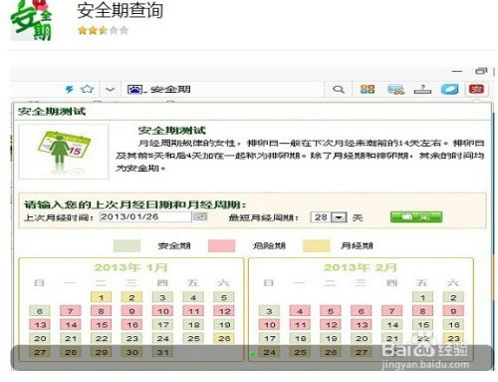
Task: Click the pink 危险期 legend swatch
Action: click(221, 245)
